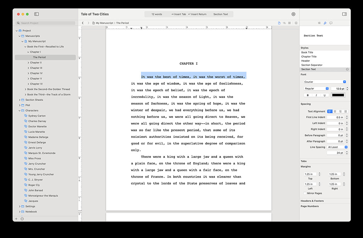Expand the Headers & Footers section
This screenshot has width=363, height=238.
pos(312,201)
